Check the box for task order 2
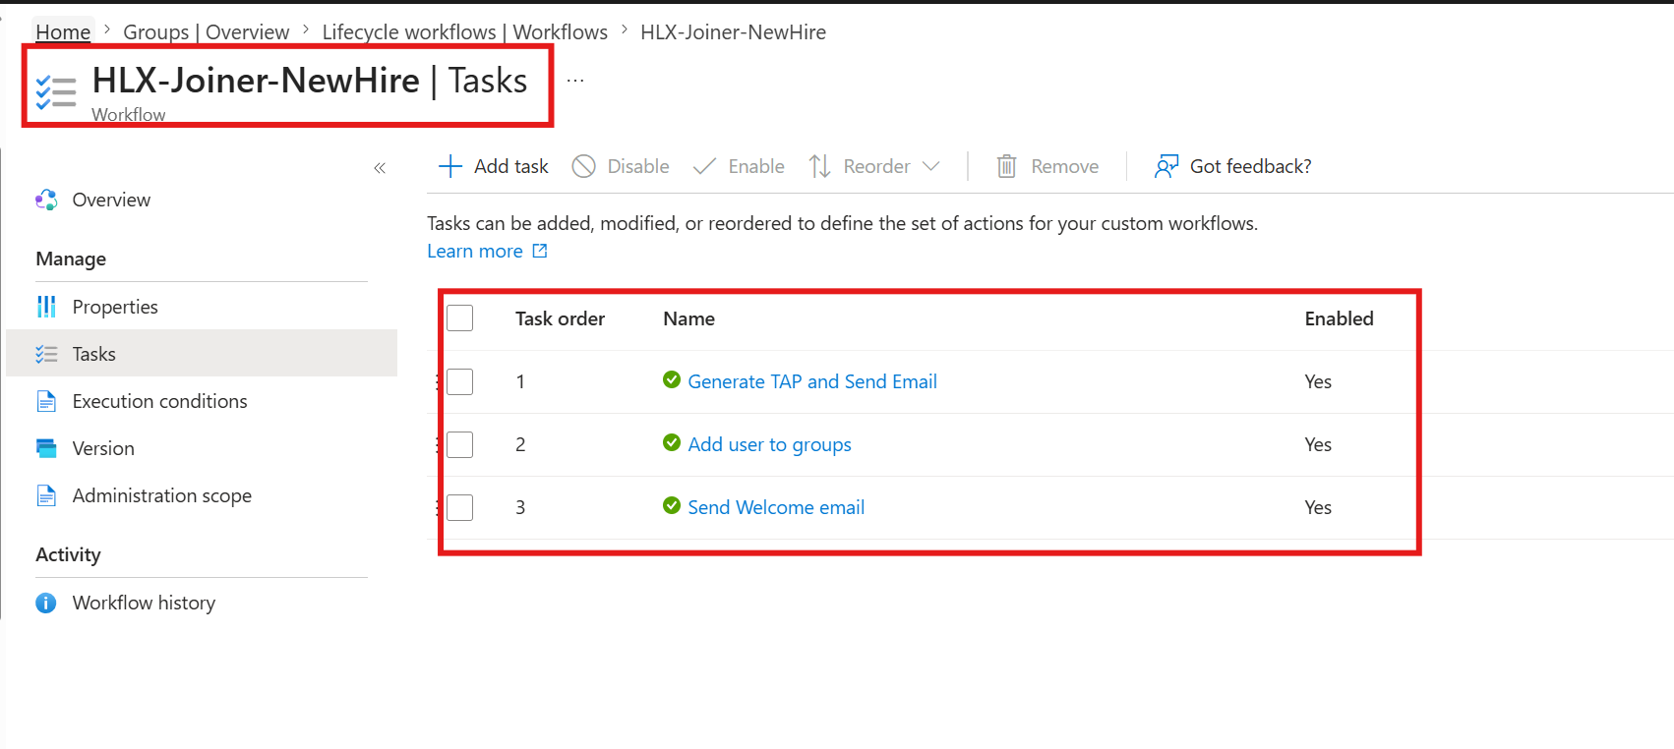Screen dimensions: 1674x749 pyautogui.click(x=460, y=444)
